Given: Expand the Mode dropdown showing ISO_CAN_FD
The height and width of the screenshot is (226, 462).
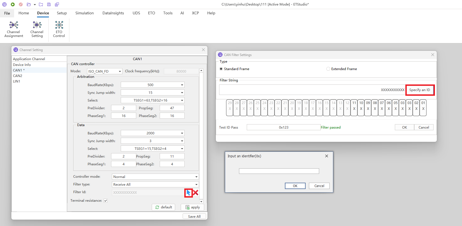Looking at the screenshot, I should pos(104,71).
